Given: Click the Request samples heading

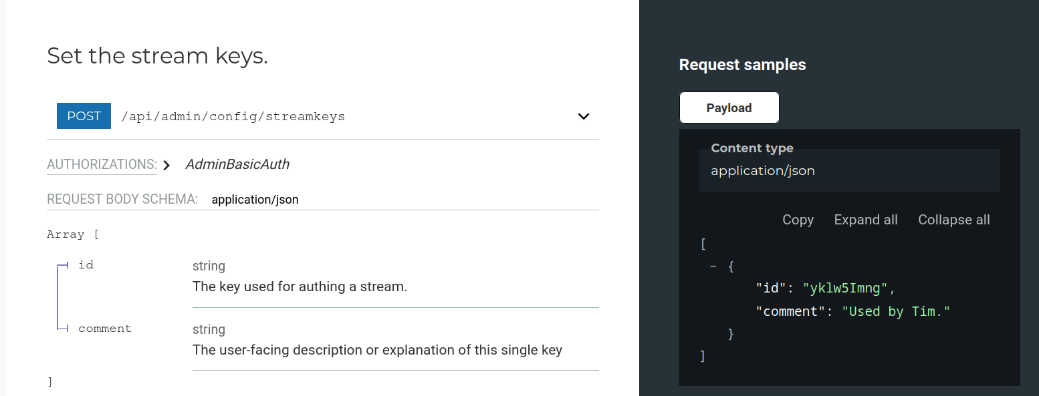Looking at the screenshot, I should point(742,64).
